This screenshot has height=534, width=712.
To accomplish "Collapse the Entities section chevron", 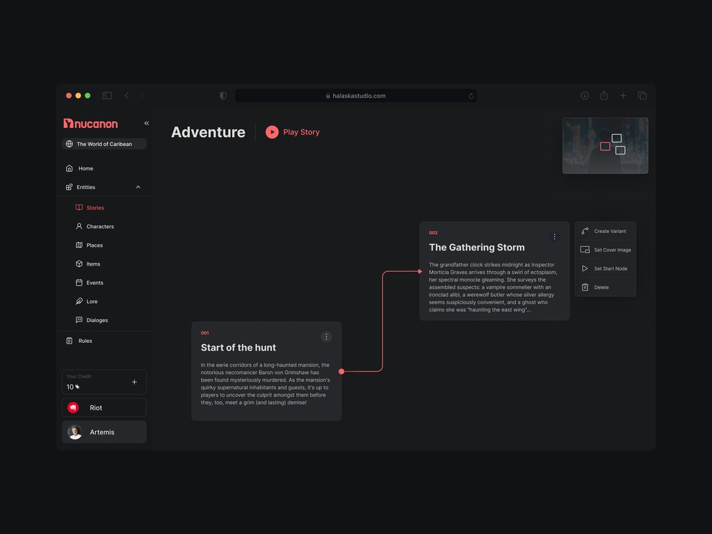I will 138,187.
